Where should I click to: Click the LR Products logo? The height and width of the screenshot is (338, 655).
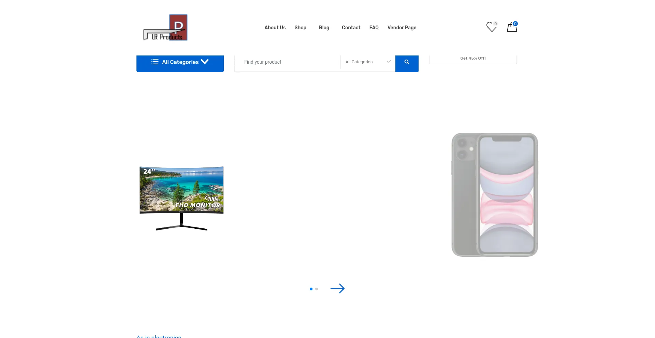[165, 28]
